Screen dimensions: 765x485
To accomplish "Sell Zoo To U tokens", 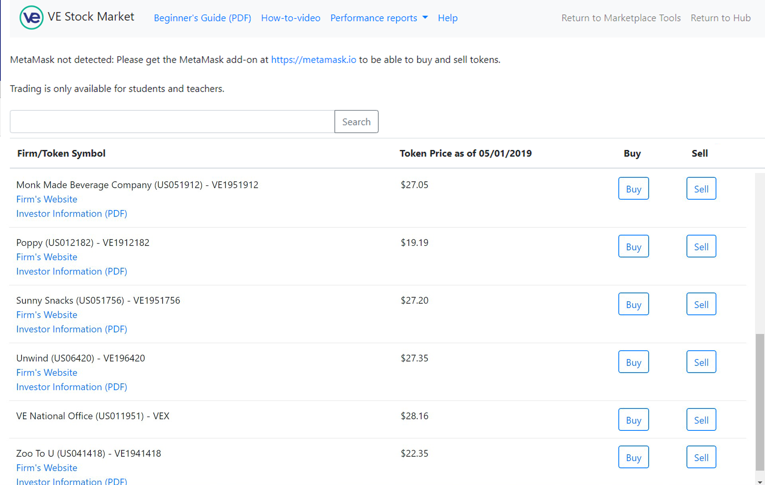I will pyautogui.click(x=701, y=457).
